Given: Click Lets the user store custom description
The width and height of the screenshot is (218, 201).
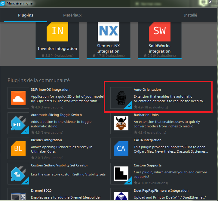Looking at the screenshot, I should [x=68, y=174].
